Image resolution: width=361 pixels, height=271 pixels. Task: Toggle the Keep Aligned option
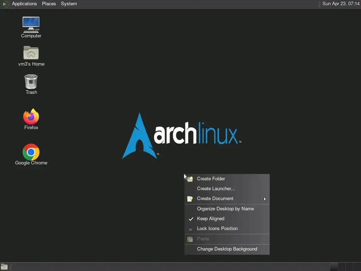point(227,219)
